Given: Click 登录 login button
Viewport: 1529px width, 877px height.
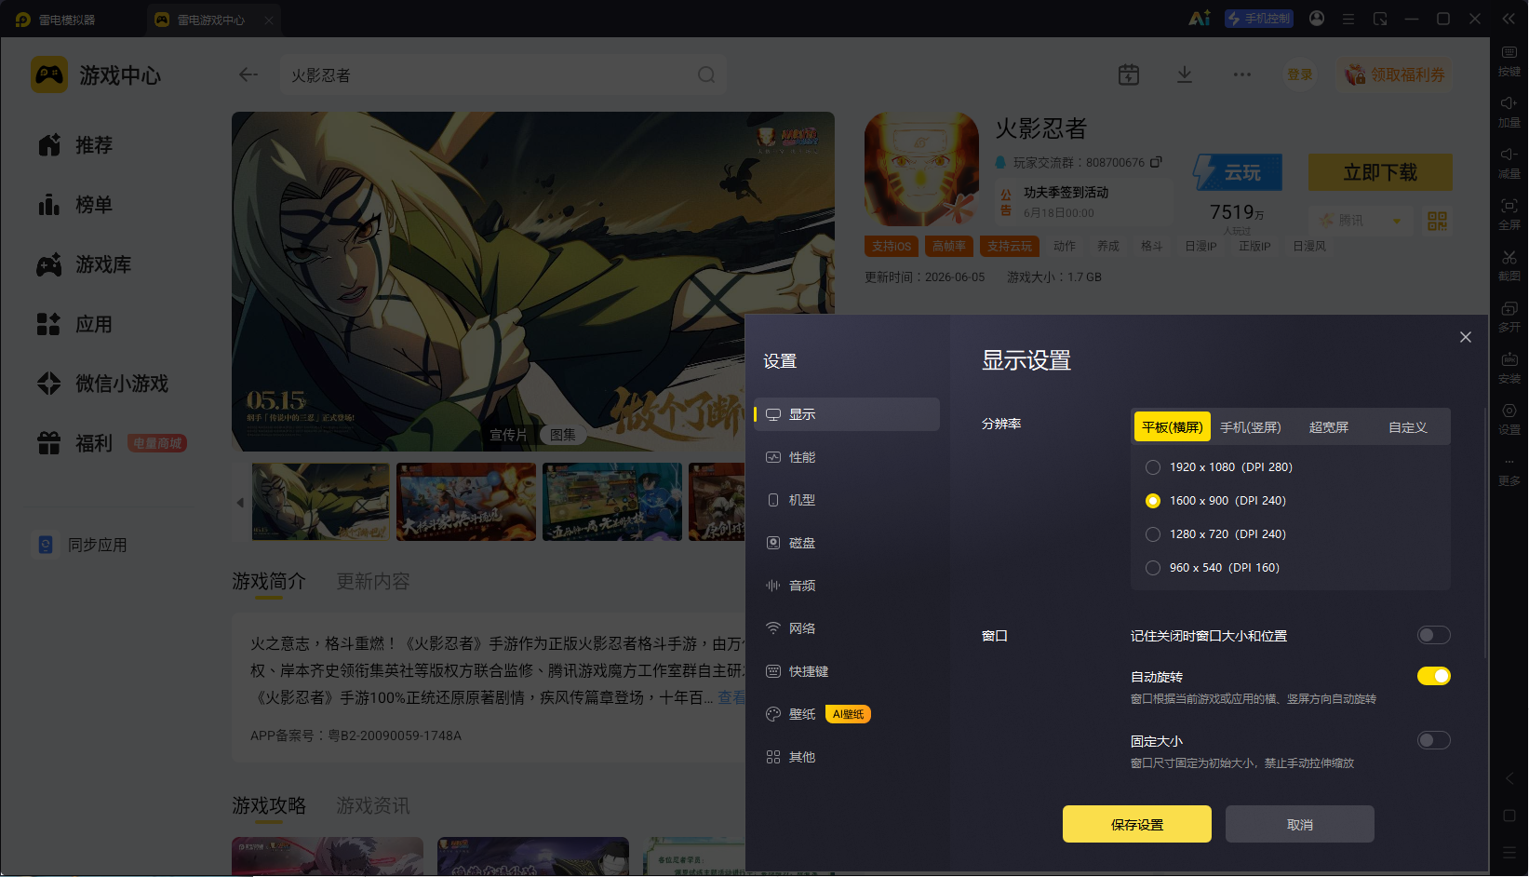Looking at the screenshot, I should point(1300,74).
